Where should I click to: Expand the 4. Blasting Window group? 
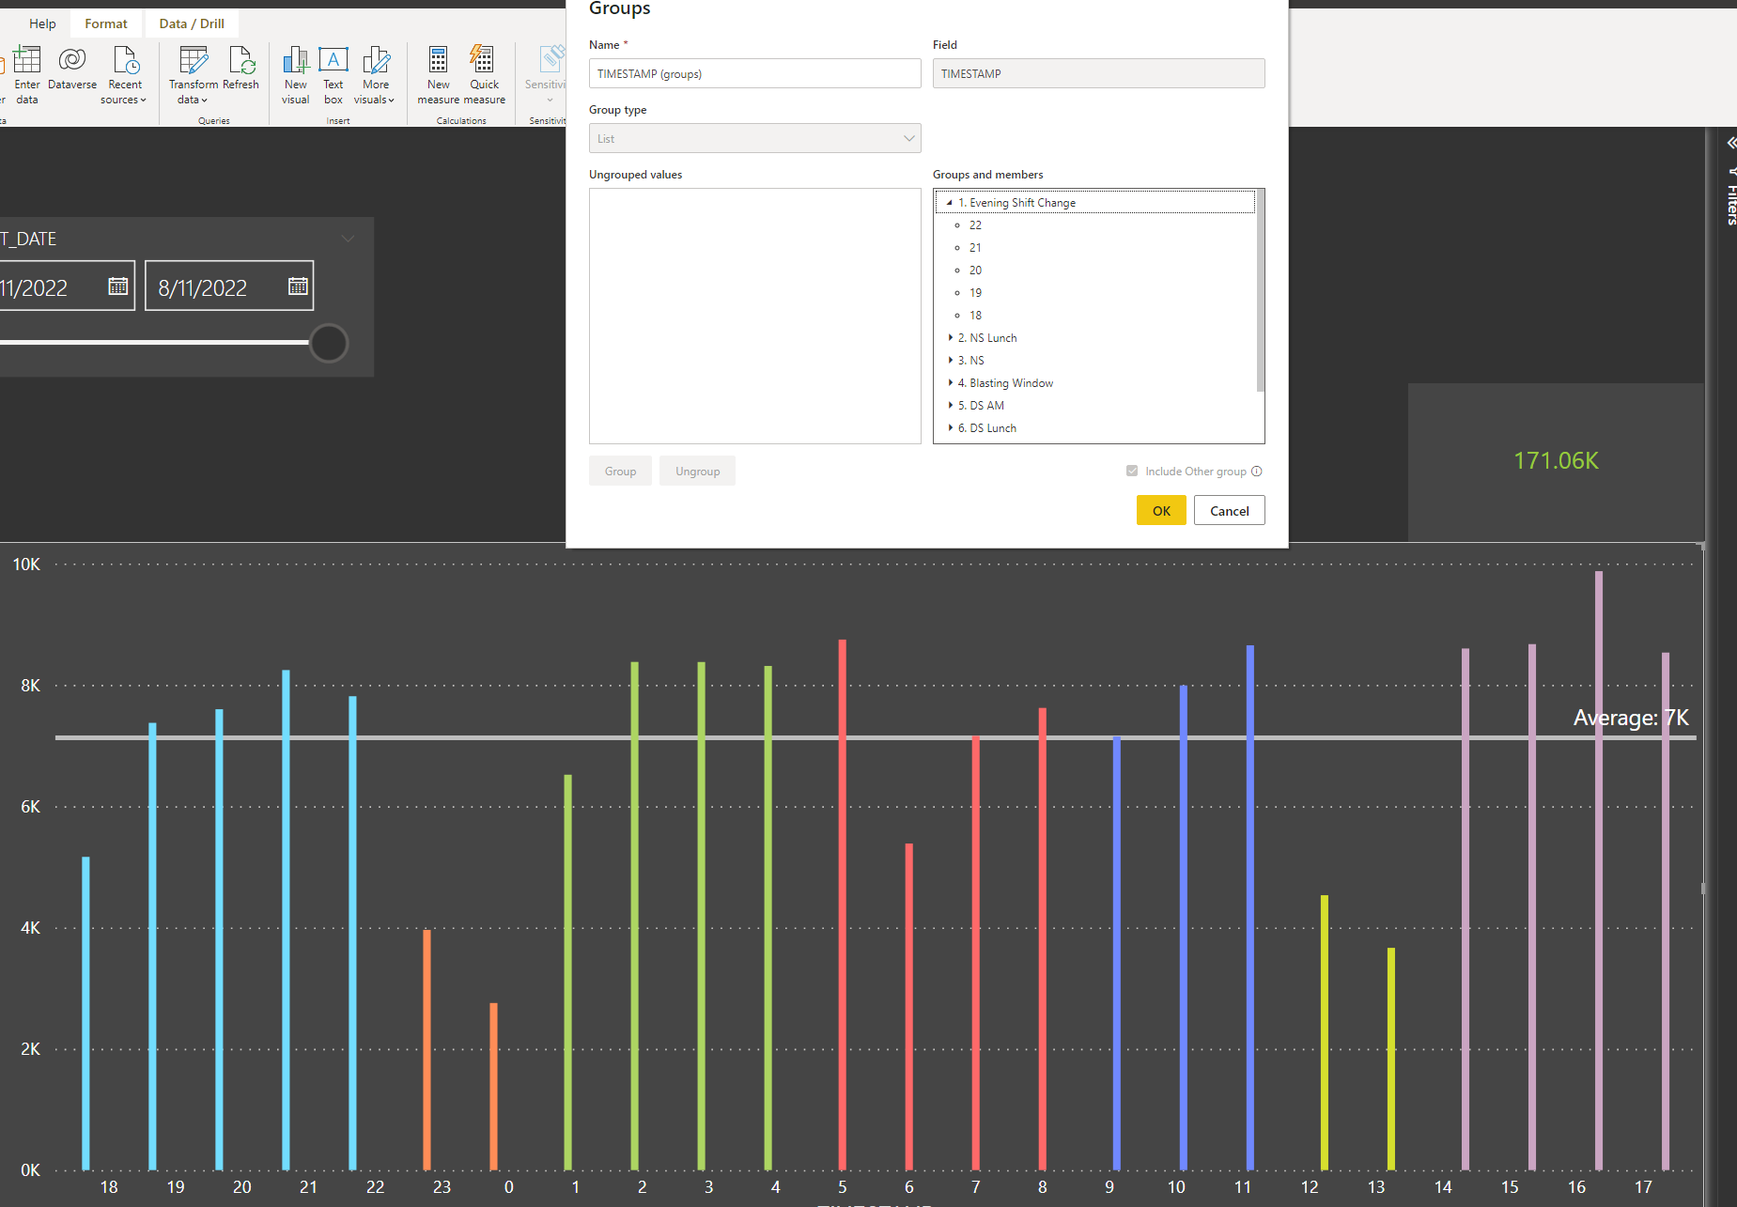click(x=950, y=383)
